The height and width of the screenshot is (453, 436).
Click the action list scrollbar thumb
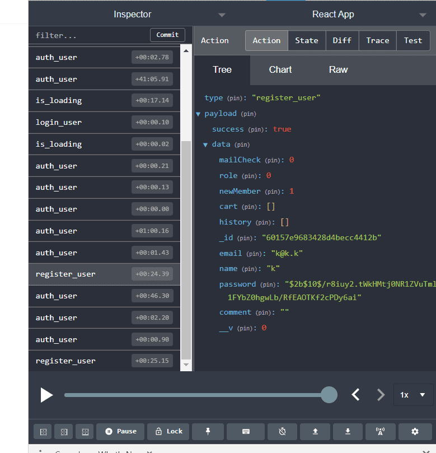(186, 250)
